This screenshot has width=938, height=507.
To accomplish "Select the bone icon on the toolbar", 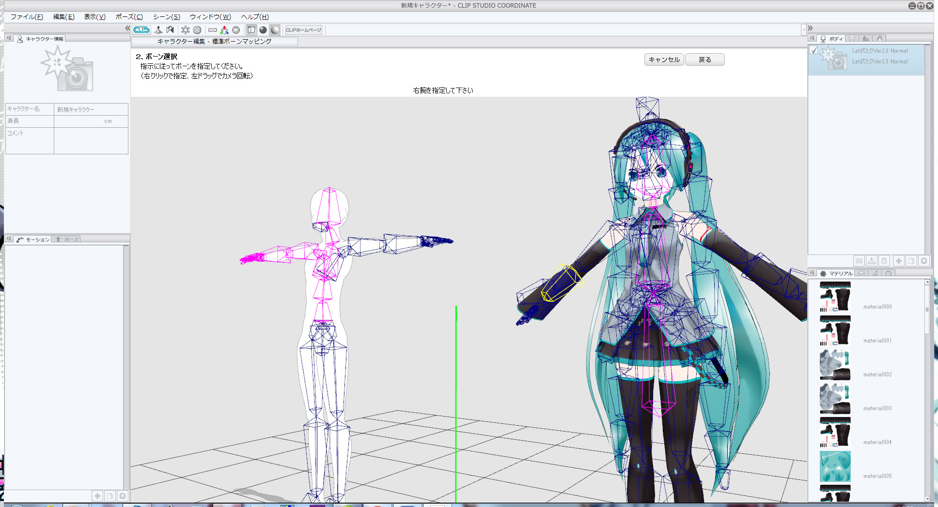I will (x=213, y=30).
